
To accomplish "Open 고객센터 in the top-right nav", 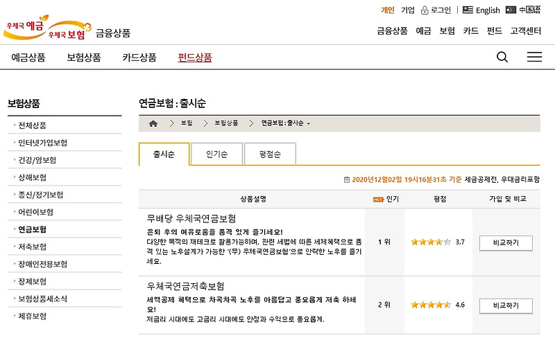I will [x=526, y=31].
